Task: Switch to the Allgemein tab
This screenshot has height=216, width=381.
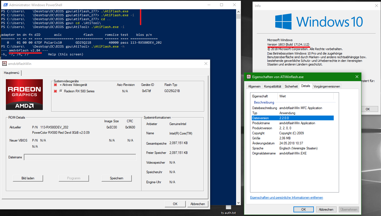Action: (x=254, y=86)
